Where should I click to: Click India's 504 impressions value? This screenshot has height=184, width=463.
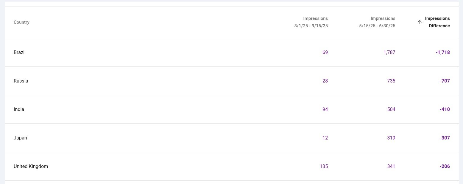point(391,110)
